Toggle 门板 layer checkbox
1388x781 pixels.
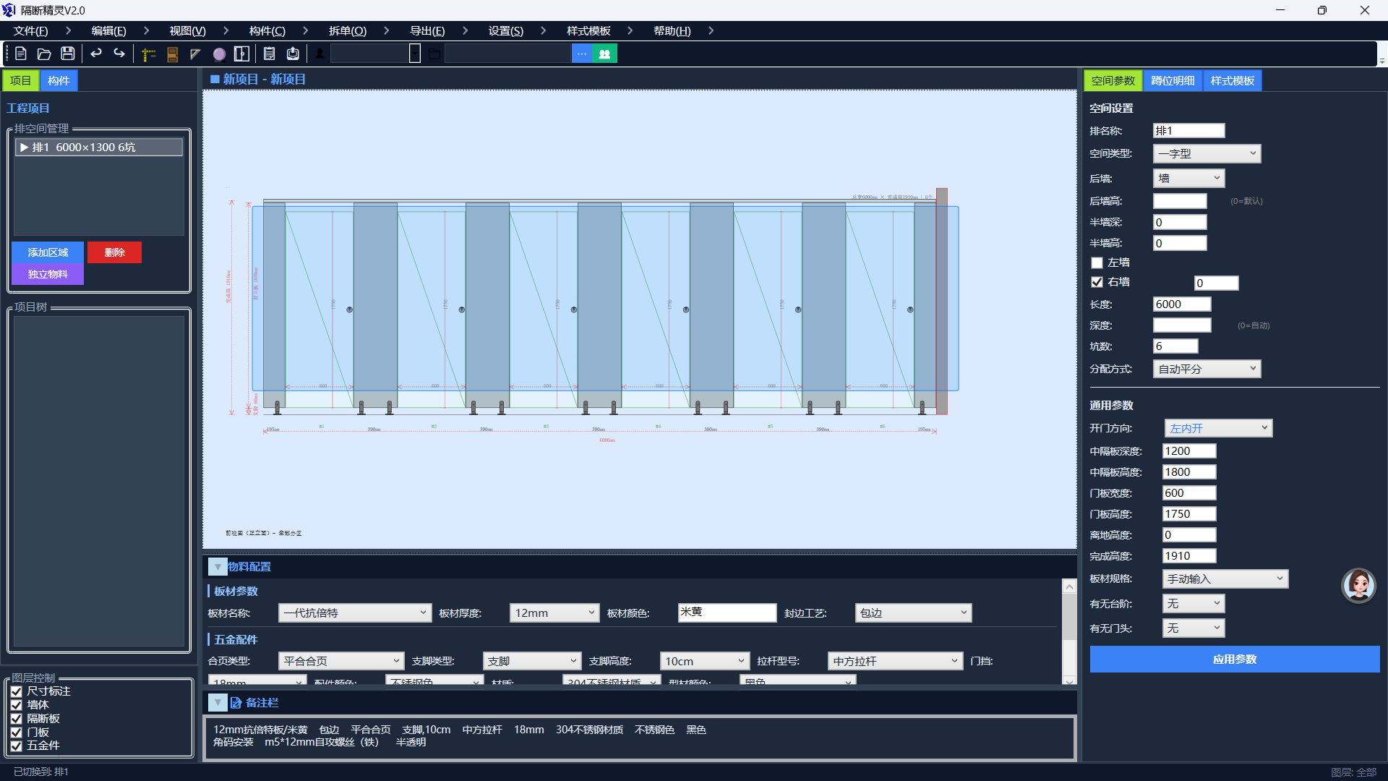17,733
